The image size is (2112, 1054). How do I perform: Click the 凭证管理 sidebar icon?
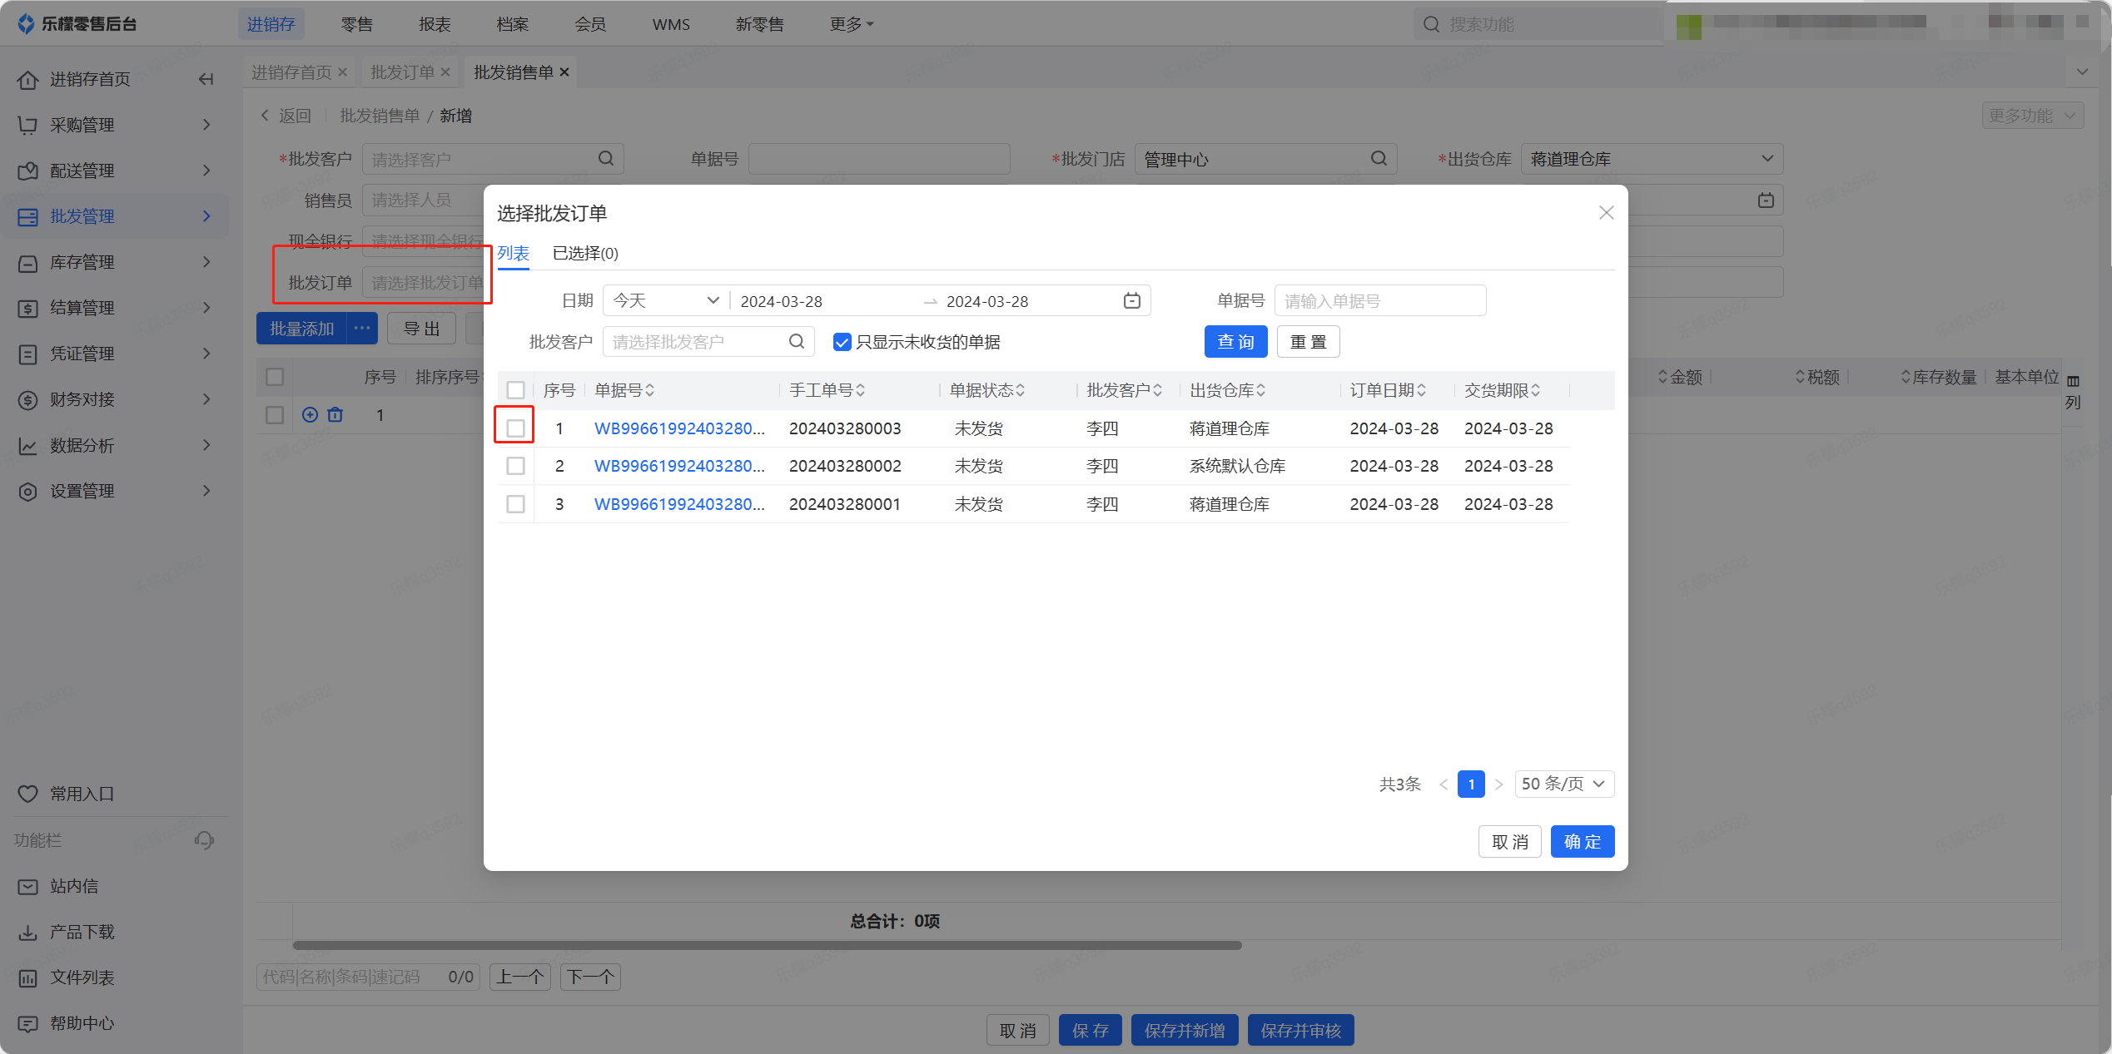(x=27, y=354)
